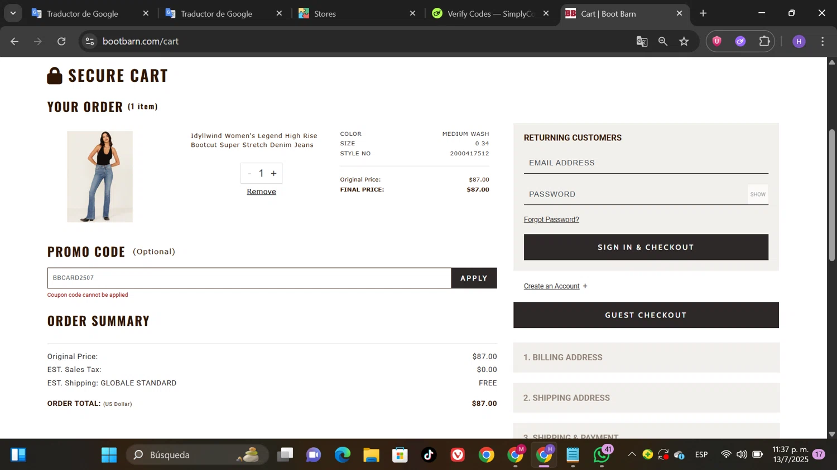Open the tab search dropdown arrow
The width and height of the screenshot is (837, 470).
[13, 13]
